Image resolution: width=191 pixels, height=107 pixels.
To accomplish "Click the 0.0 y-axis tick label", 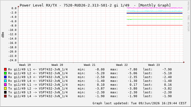I will pos(14,8).
